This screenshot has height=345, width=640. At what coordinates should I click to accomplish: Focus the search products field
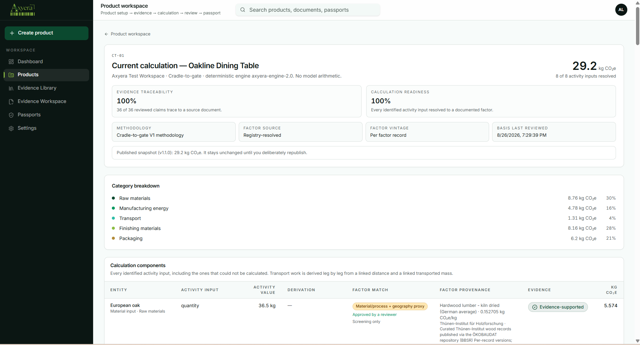point(308,10)
